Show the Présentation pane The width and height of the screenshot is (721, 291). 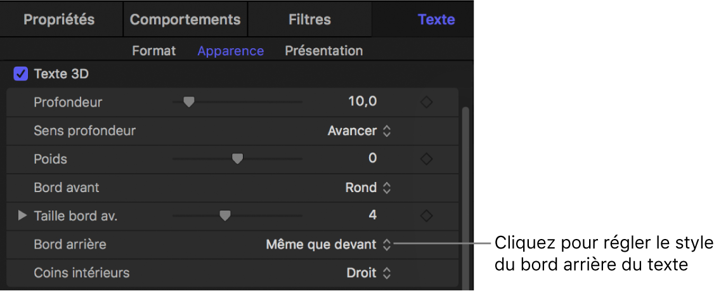click(x=323, y=51)
